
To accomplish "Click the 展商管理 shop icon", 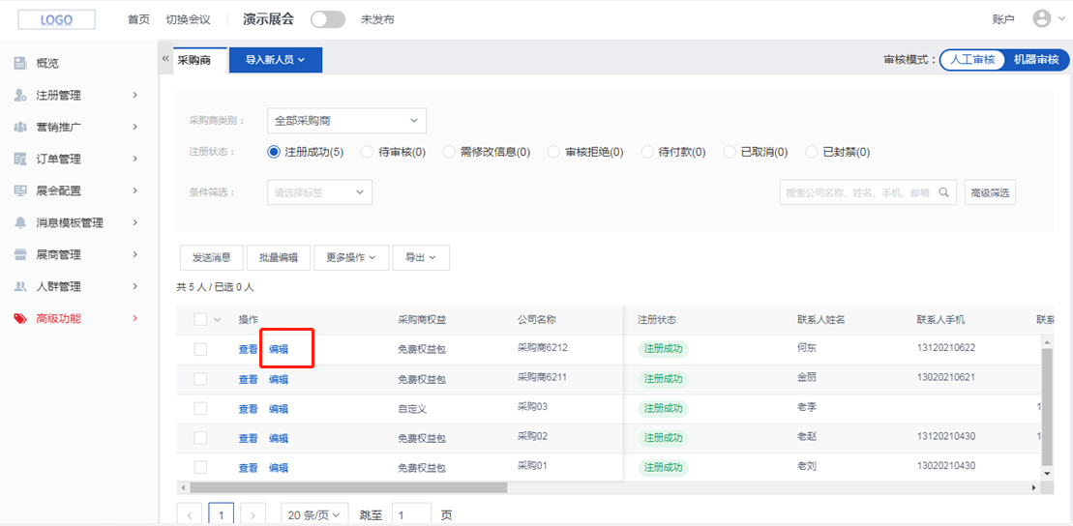I will coord(20,254).
